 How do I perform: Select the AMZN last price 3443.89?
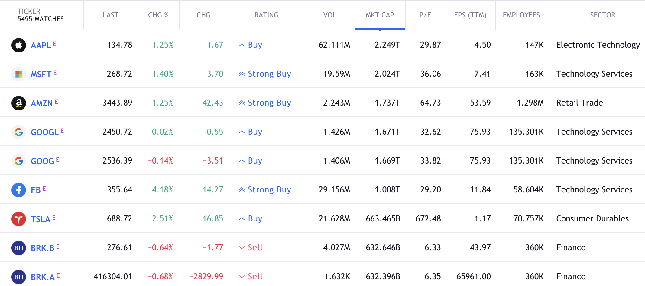[x=117, y=103]
